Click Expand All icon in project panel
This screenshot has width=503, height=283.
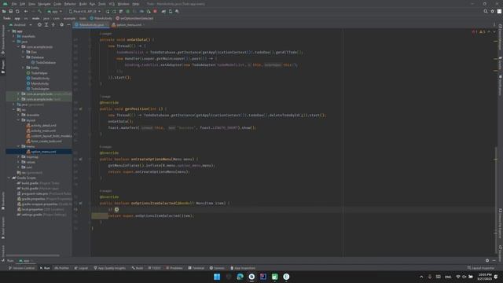46,24
